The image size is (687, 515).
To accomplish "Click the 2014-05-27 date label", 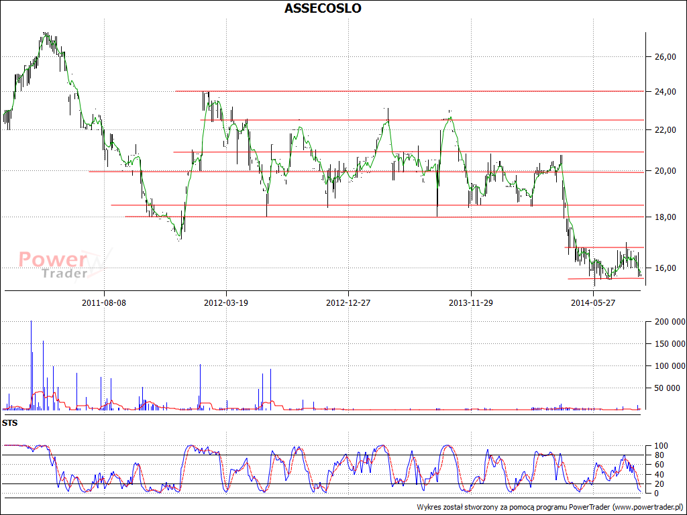I will (594, 302).
